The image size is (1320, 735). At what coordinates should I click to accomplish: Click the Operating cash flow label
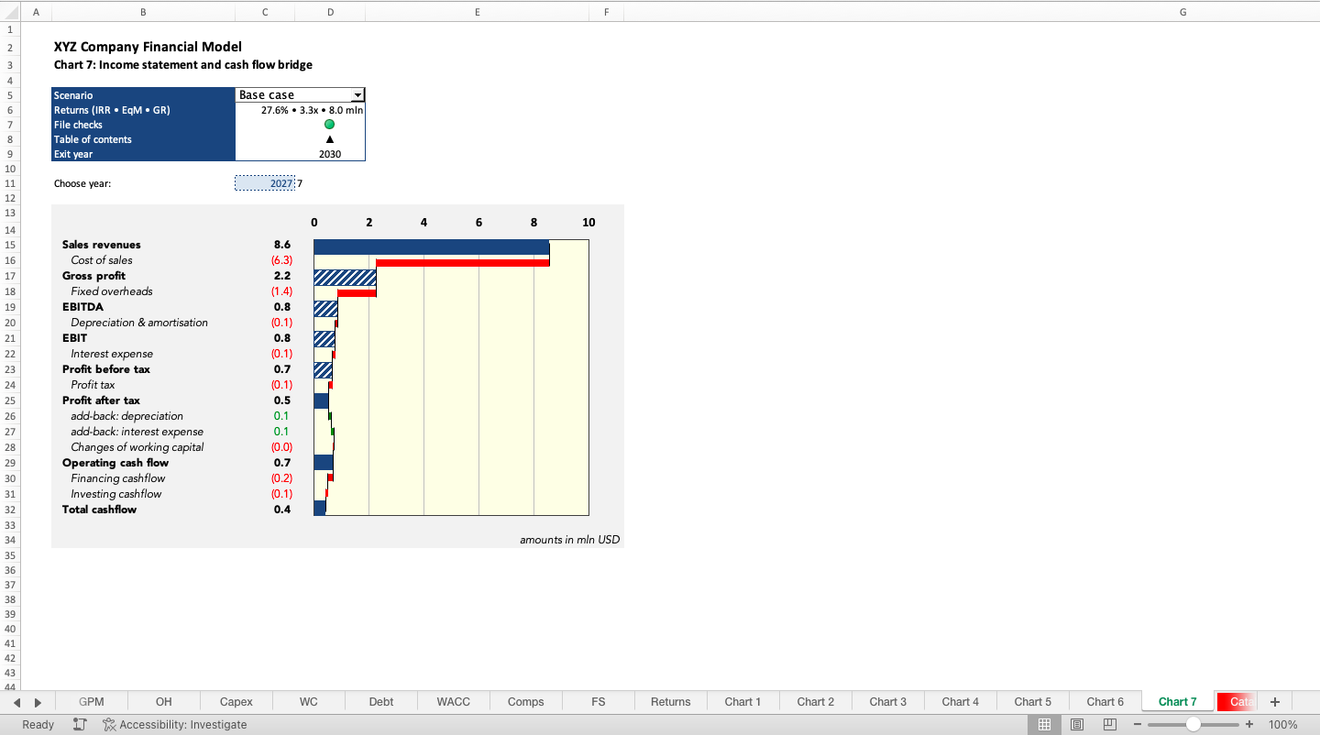[x=115, y=463]
